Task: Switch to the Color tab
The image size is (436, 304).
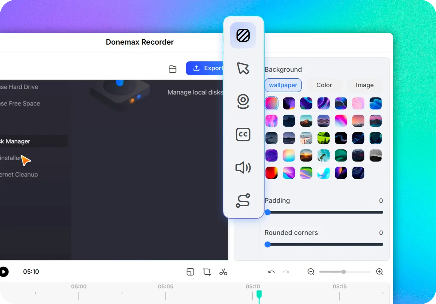Action: point(324,85)
